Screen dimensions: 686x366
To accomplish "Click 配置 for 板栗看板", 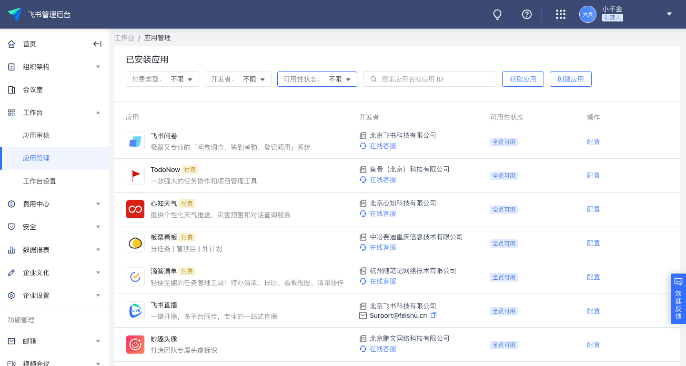I will 594,243.
